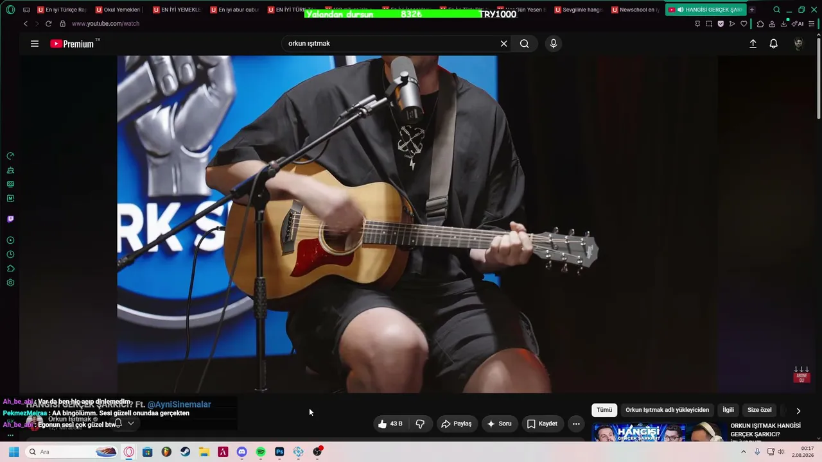Open History clock in sidebar
The width and height of the screenshot is (822, 462).
[10, 254]
